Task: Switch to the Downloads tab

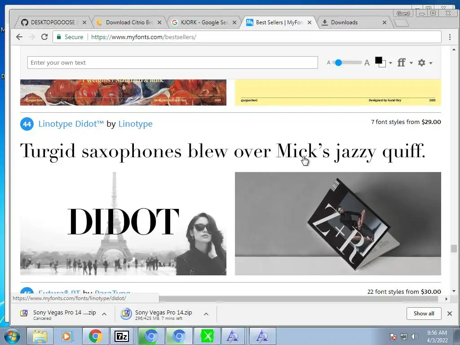Action: pyautogui.click(x=351, y=22)
